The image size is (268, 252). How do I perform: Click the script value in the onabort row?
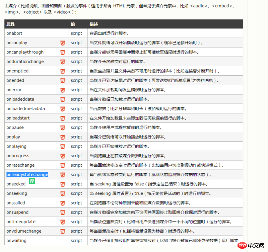(x=76, y=33)
